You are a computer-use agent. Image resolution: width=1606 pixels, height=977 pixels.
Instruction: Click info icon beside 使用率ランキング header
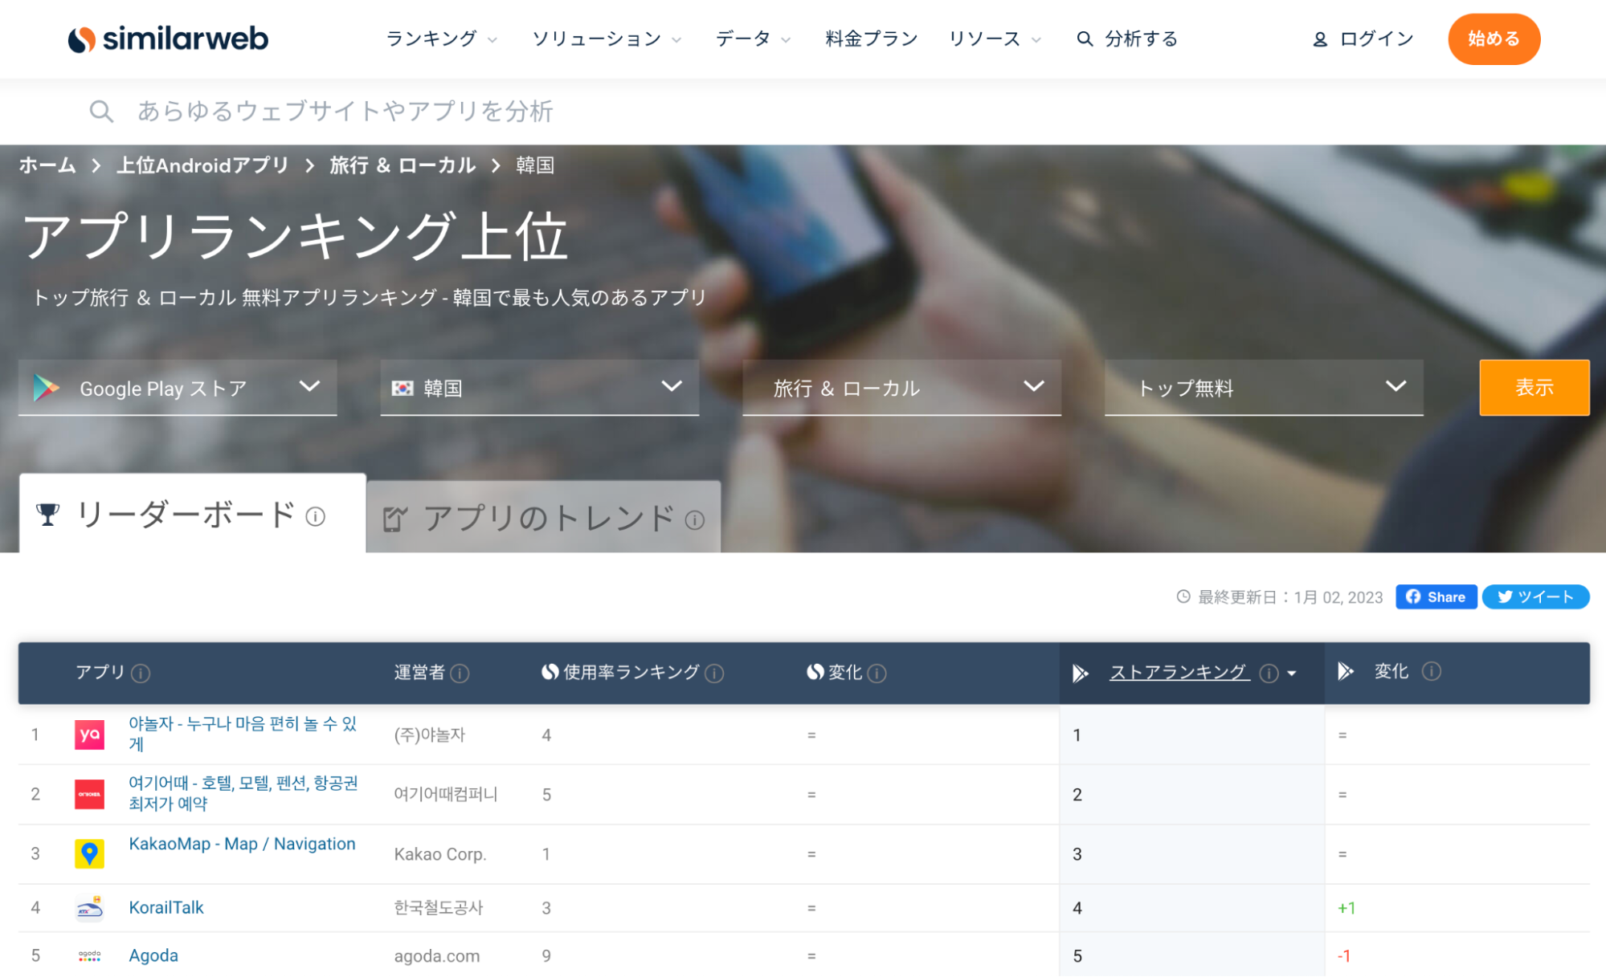[714, 674]
